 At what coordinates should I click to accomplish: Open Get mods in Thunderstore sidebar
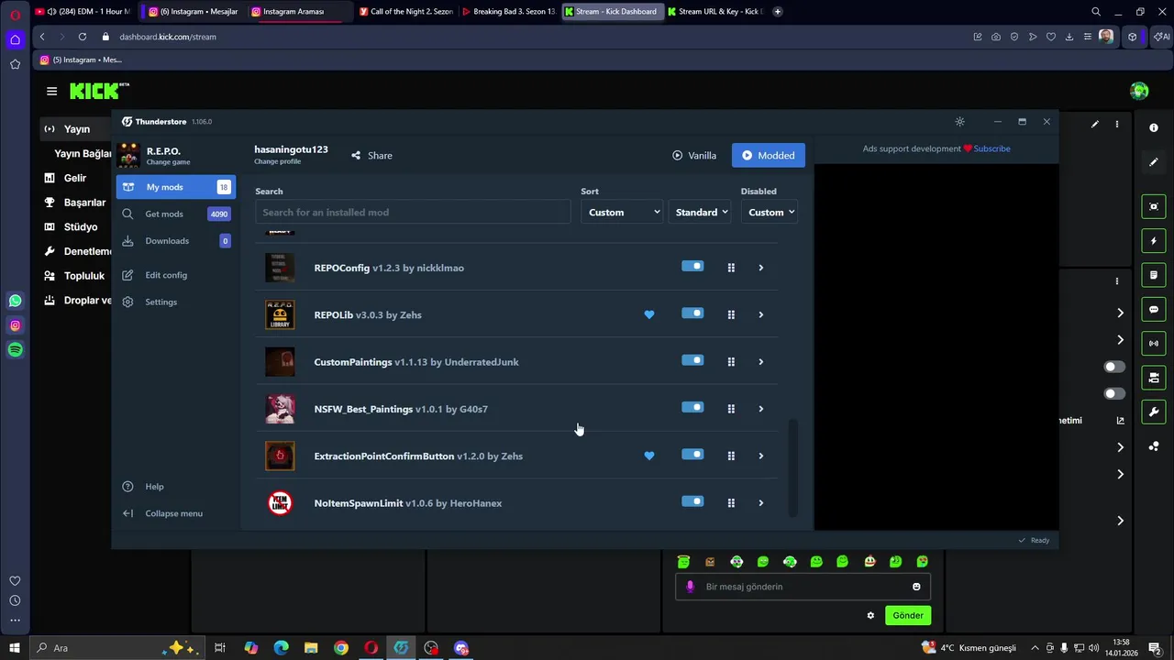[x=175, y=214]
